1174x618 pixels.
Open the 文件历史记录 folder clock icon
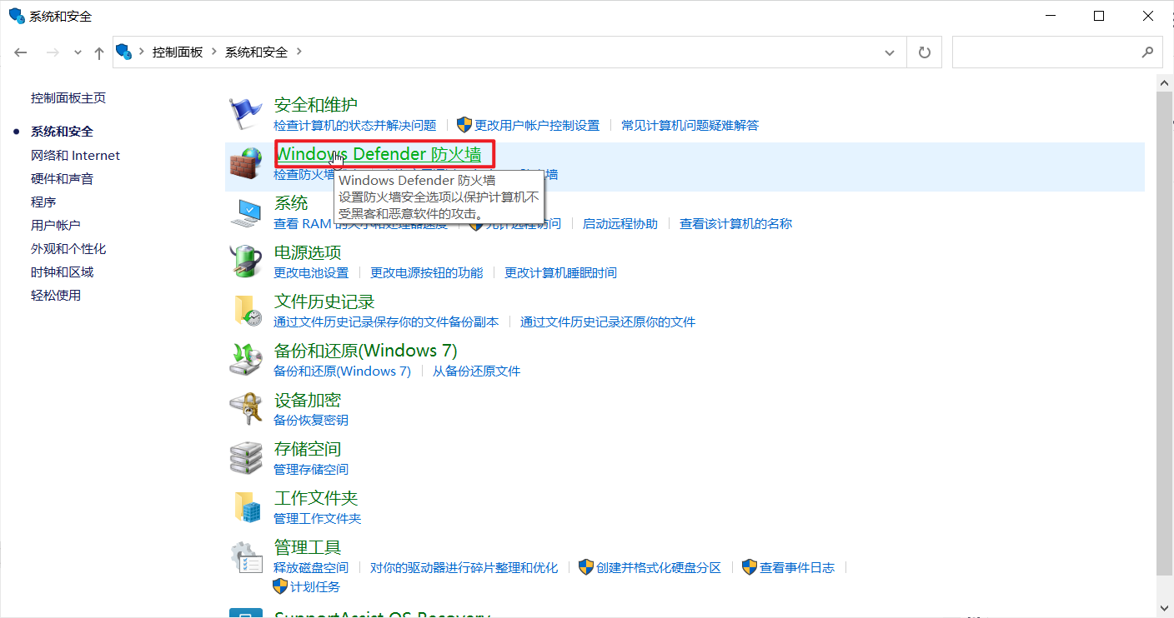[x=246, y=311]
